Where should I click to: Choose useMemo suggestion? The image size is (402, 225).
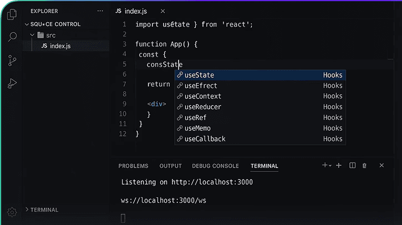point(260,128)
